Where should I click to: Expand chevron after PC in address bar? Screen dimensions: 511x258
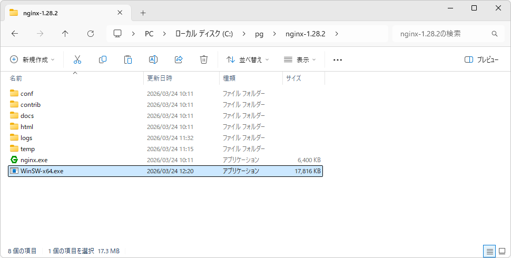click(x=164, y=34)
